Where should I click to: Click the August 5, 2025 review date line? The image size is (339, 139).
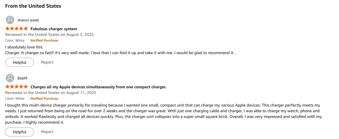pyautogui.click(x=49, y=34)
